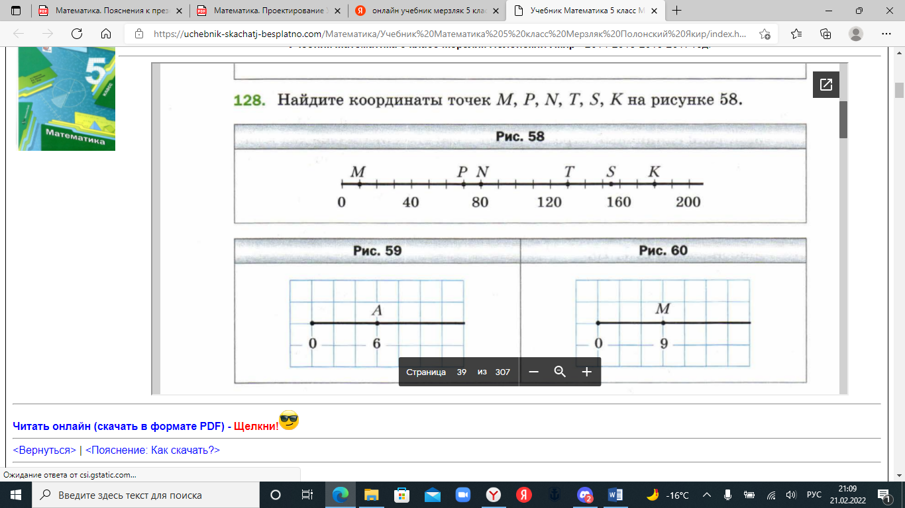Open network Wi-Fi tray icon
Image resolution: width=905 pixels, height=508 pixels.
(771, 495)
